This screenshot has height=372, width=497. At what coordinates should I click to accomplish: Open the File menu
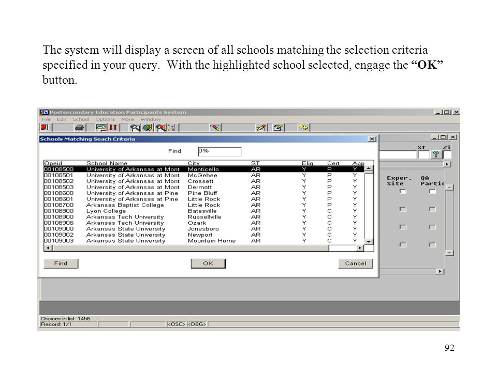(46, 119)
